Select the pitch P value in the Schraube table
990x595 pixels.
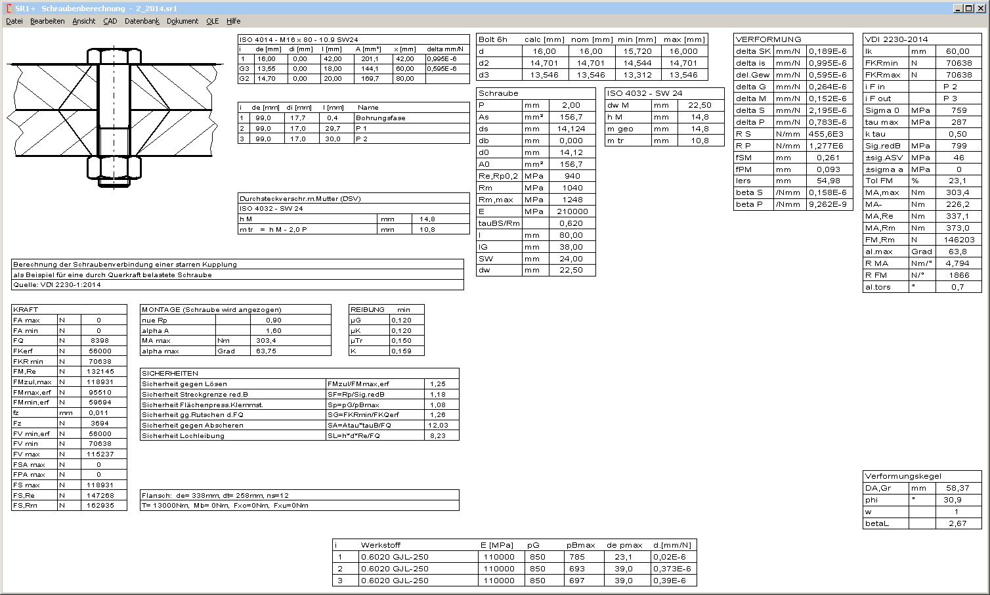(571, 105)
